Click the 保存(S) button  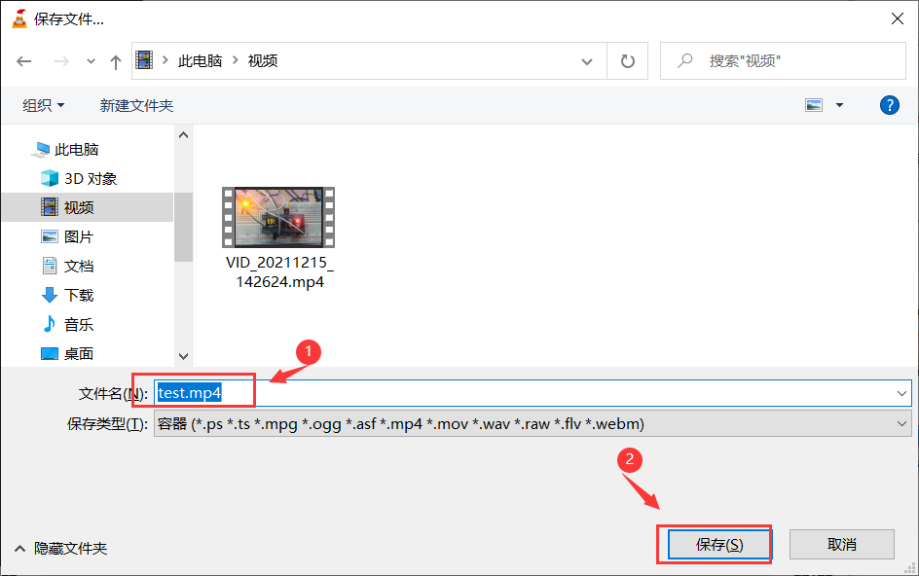[719, 545]
